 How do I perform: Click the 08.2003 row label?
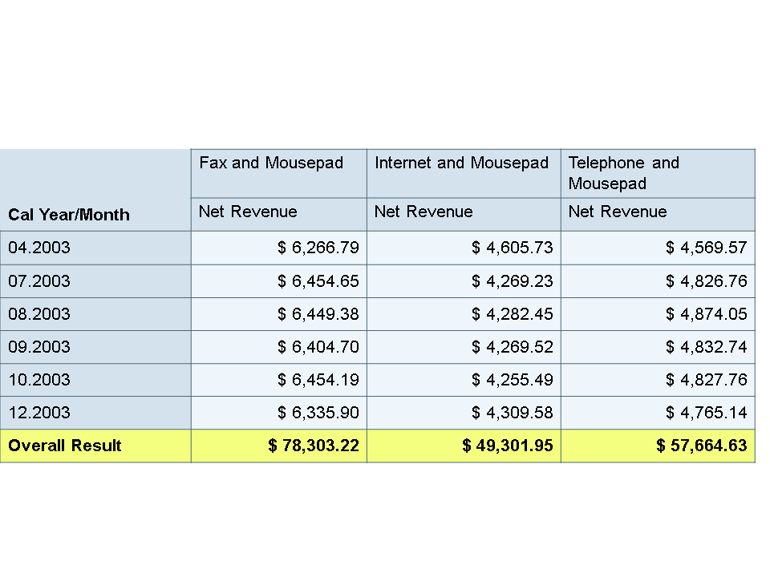(39, 314)
